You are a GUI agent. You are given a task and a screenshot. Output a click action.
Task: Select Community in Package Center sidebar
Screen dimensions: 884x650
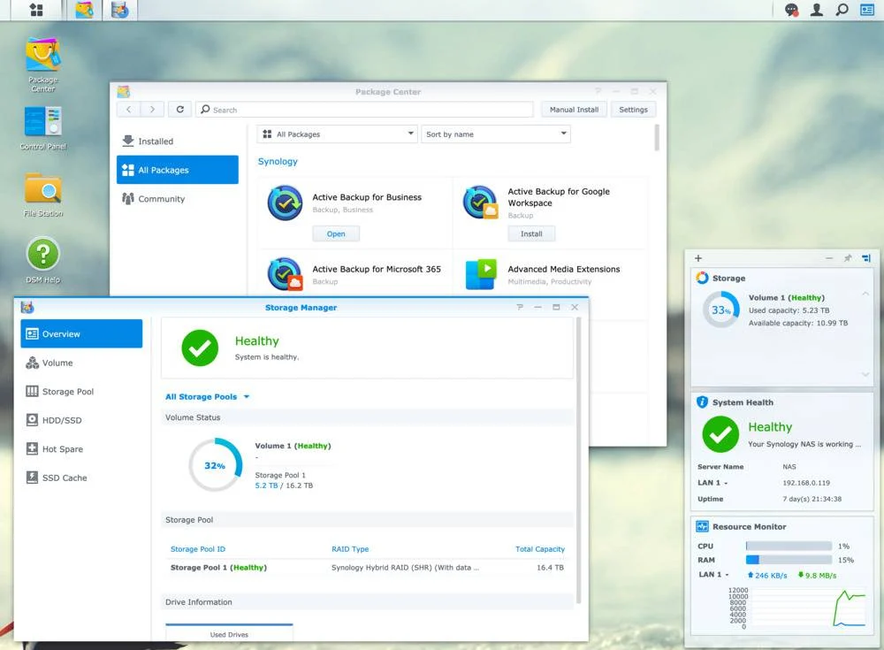tap(178, 199)
